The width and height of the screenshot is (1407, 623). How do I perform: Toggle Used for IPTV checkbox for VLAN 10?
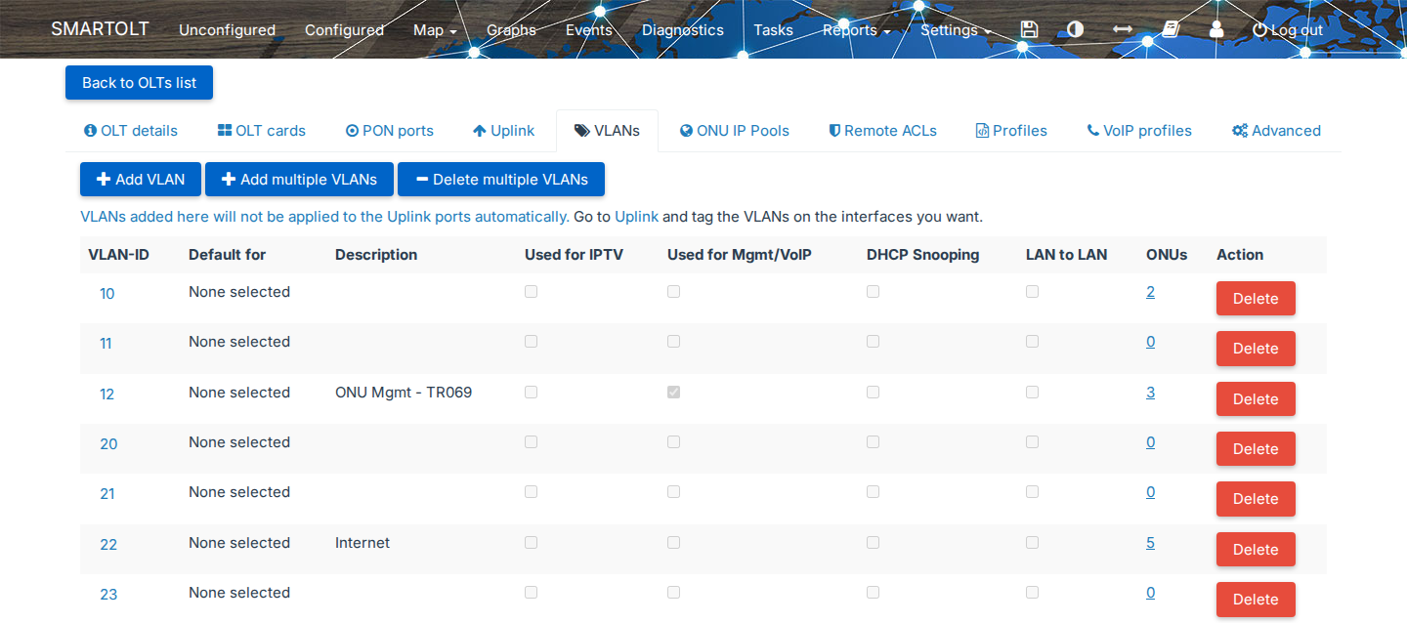point(531,291)
